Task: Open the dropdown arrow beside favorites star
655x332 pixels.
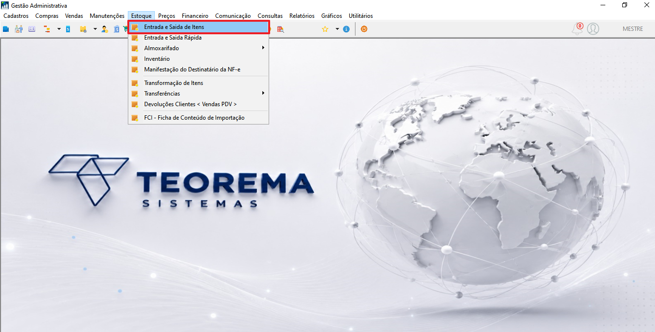Action: click(337, 29)
